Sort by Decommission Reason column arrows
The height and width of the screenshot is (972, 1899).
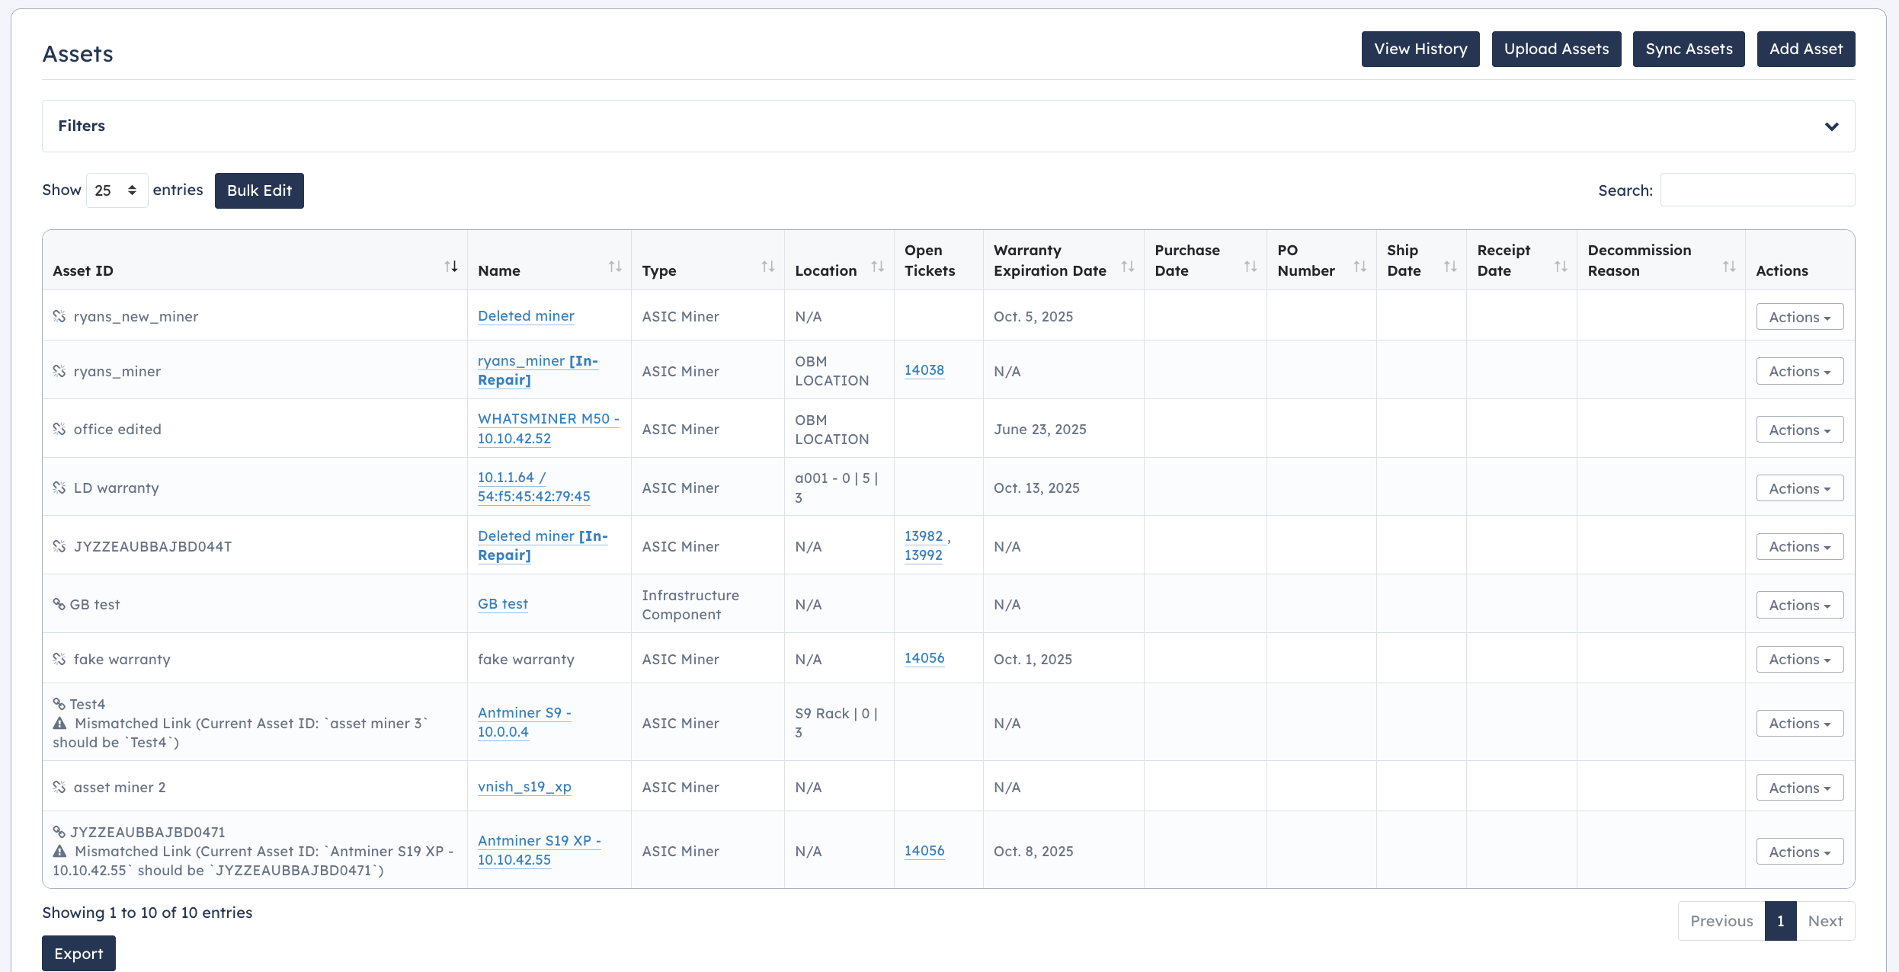[x=1729, y=267]
